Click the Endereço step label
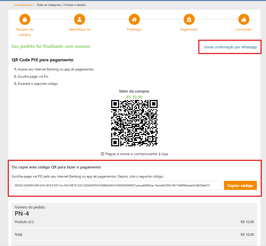266x246 pixels. (x=134, y=30)
